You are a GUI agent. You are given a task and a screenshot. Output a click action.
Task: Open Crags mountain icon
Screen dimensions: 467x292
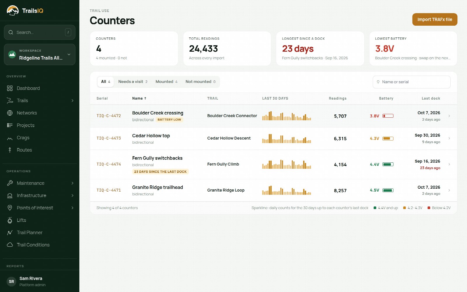tap(10, 138)
